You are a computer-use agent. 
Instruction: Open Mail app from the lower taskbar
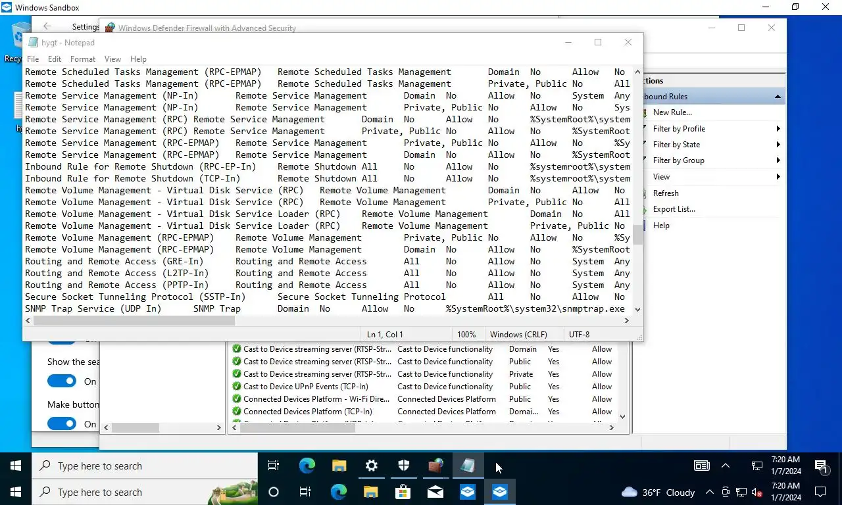point(435,492)
